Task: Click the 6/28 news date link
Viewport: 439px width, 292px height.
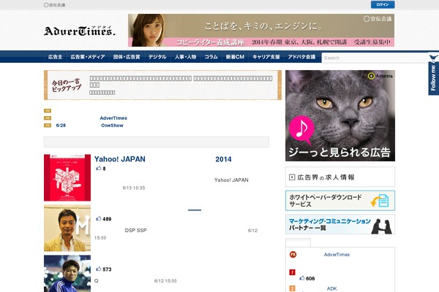Action: click(61, 126)
